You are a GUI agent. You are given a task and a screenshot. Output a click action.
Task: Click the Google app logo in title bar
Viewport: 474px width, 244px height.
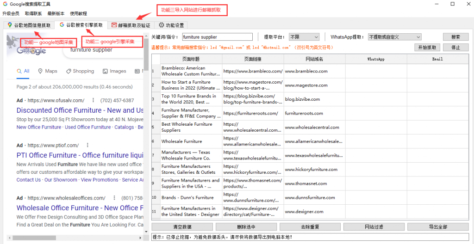(x=5, y=4)
